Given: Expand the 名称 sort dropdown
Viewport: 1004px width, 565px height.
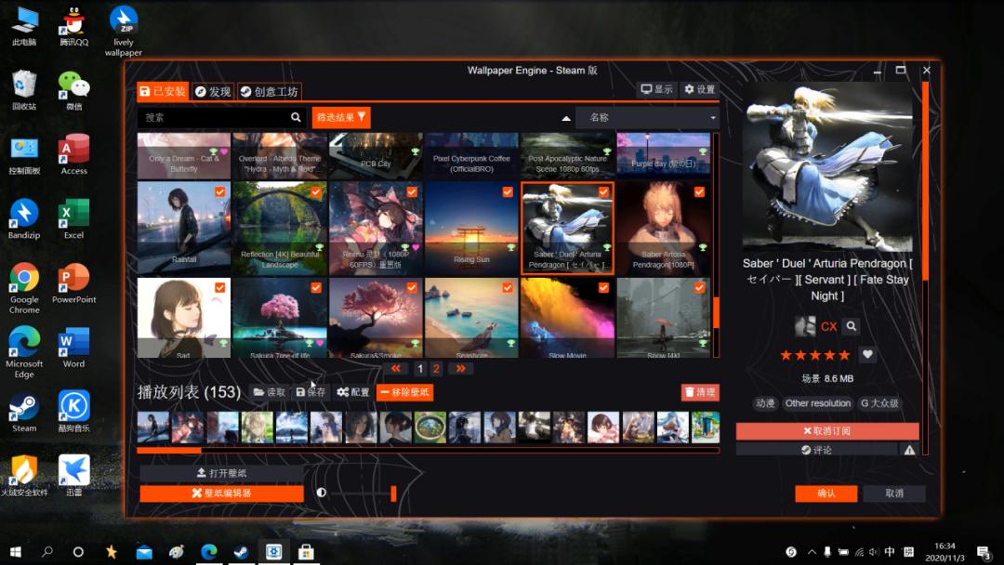Looking at the screenshot, I should pyautogui.click(x=647, y=118).
